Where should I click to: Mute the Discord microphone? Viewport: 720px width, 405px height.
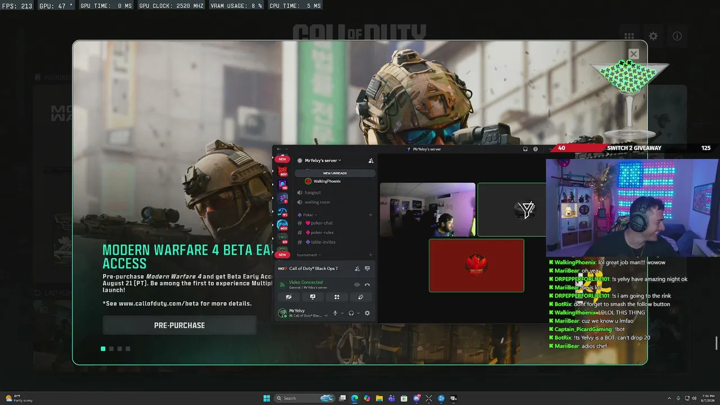click(335, 313)
